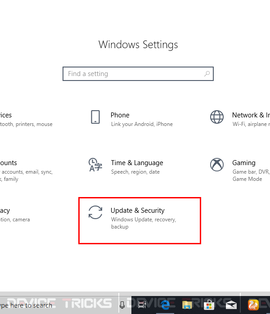The height and width of the screenshot is (314, 270).
Task: Open the Time & Language category
Action: [x=137, y=163]
